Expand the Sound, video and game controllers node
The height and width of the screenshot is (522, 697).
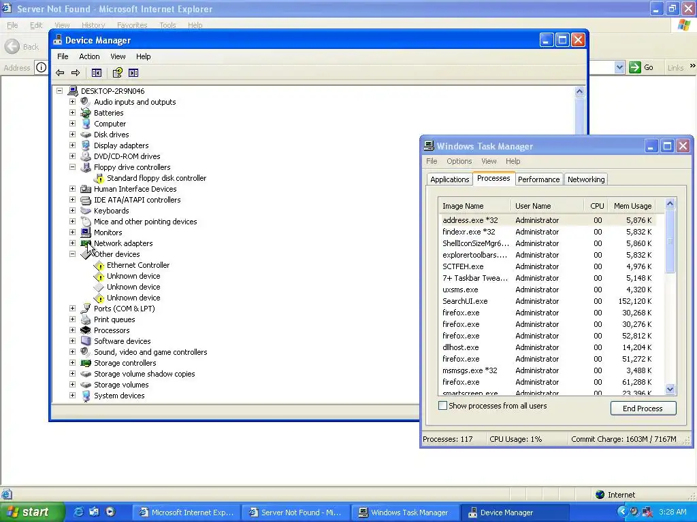point(72,352)
